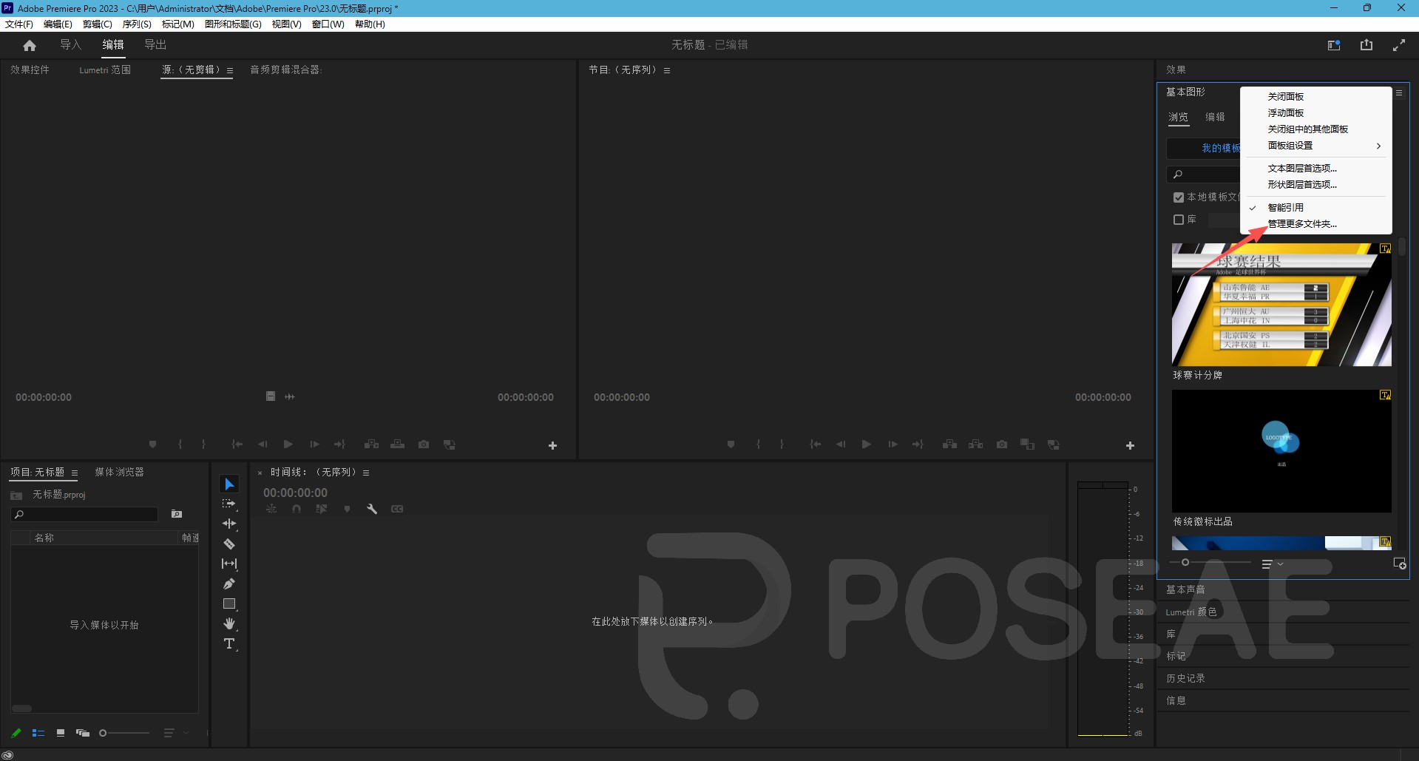Open sort icons dropdown in Project panel
This screenshot has height=761, width=1419.
click(x=176, y=733)
